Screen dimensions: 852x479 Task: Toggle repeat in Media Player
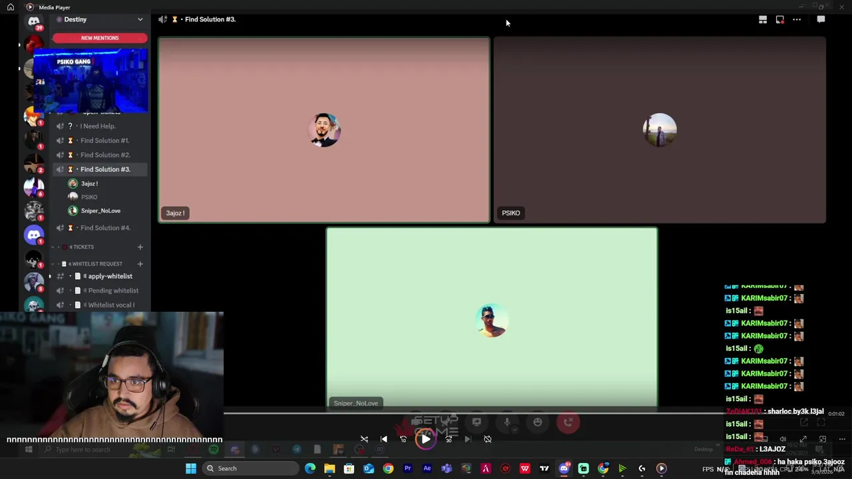click(x=487, y=439)
